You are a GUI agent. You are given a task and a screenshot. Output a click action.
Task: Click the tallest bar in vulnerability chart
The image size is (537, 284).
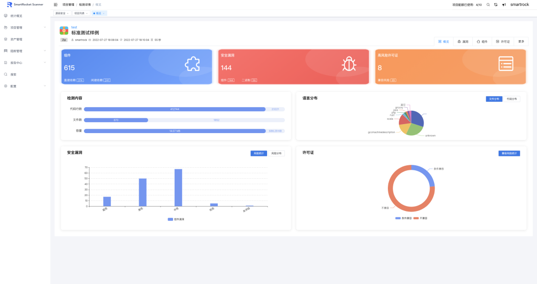click(178, 187)
